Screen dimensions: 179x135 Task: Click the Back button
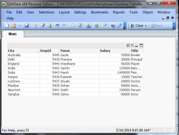[x=157, y=26]
